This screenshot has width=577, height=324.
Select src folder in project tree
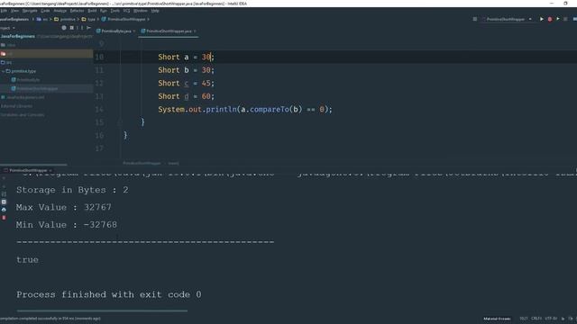(6, 62)
